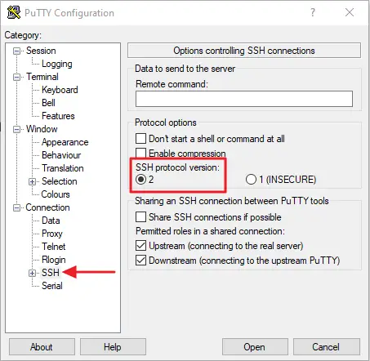Click the question mark help icon

[313, 12]
